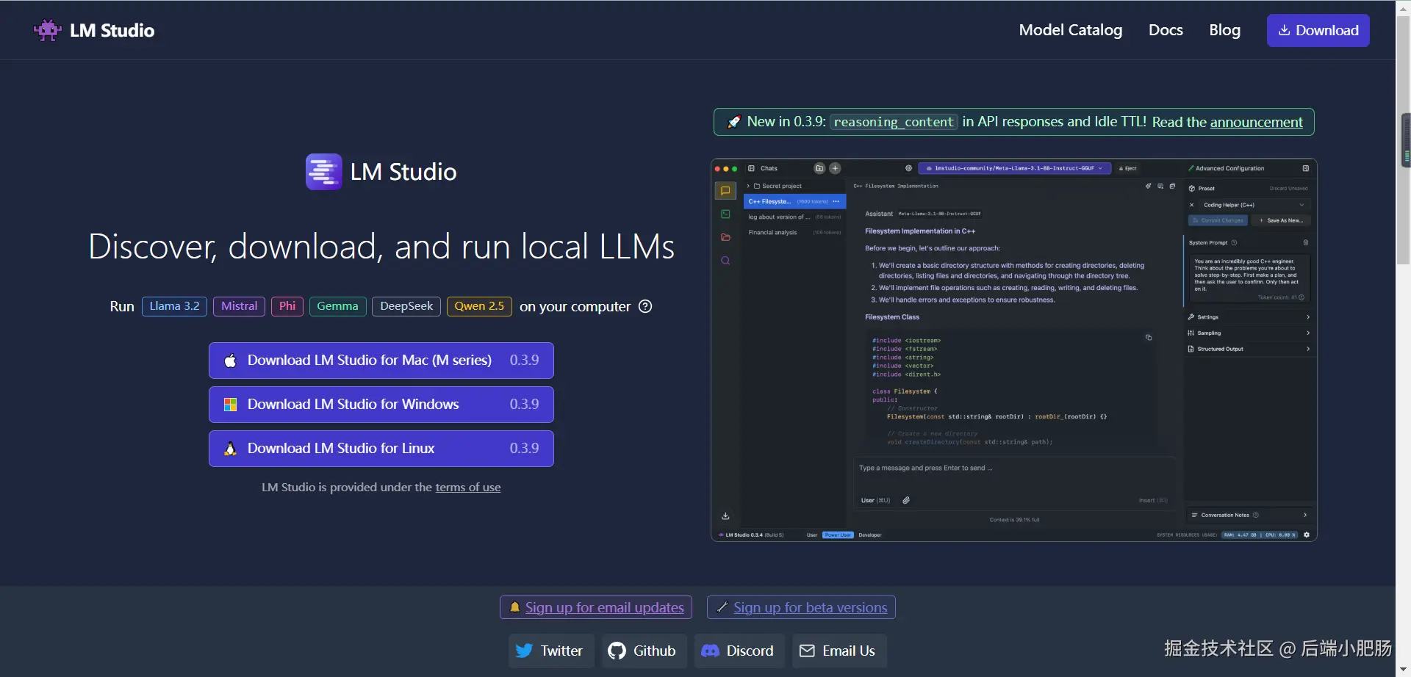Start a new chat with the plus icon
Viewport: 1411px width, 677px height.
[835, 168]
